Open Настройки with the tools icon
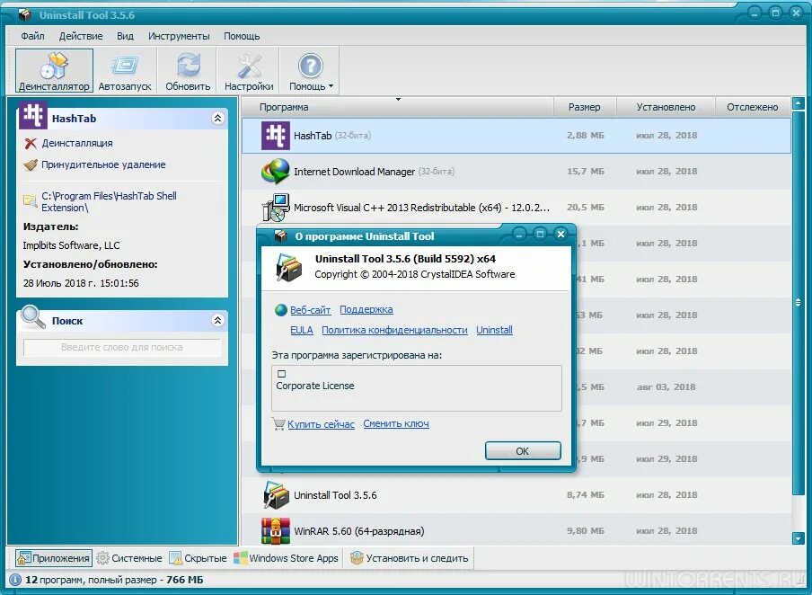The height and width of the screenshot is (595, 812). (249, 66)
